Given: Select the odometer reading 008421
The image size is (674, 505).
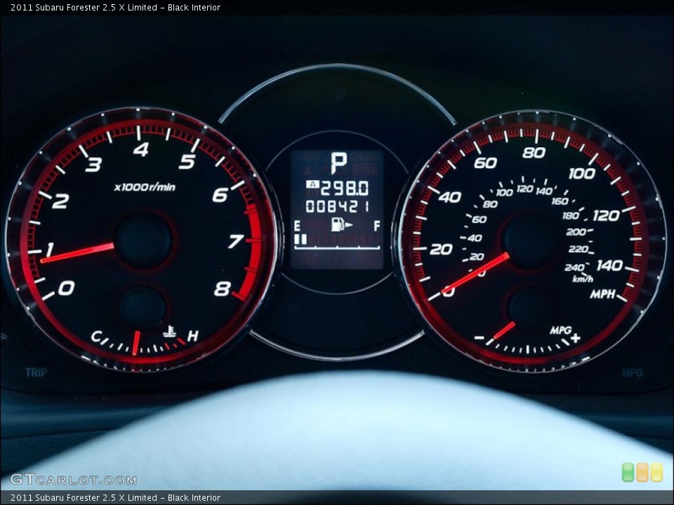Looking at the screenshot, I should pyautogui.click(x=337, y=207).
